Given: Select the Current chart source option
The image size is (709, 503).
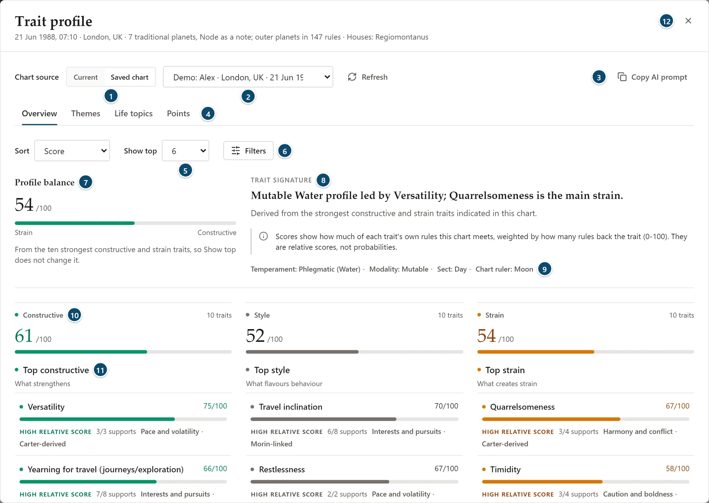Looking at the screenshot, I should coord(86,77).
